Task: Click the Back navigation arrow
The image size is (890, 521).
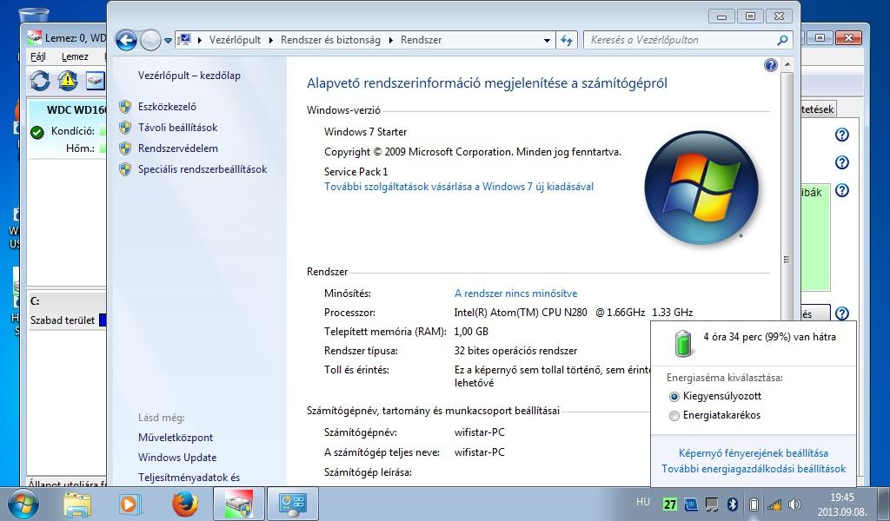Action: (126, 40)
